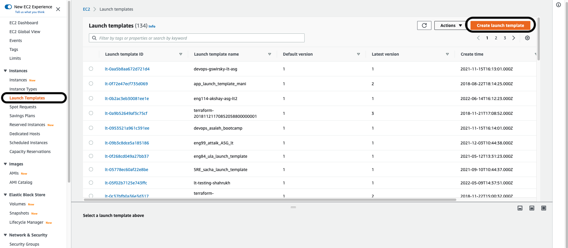Select radio for devops-gswirsky-lt-asg template
The height and width of the screenshot is (248, 568).
(91, 69)
